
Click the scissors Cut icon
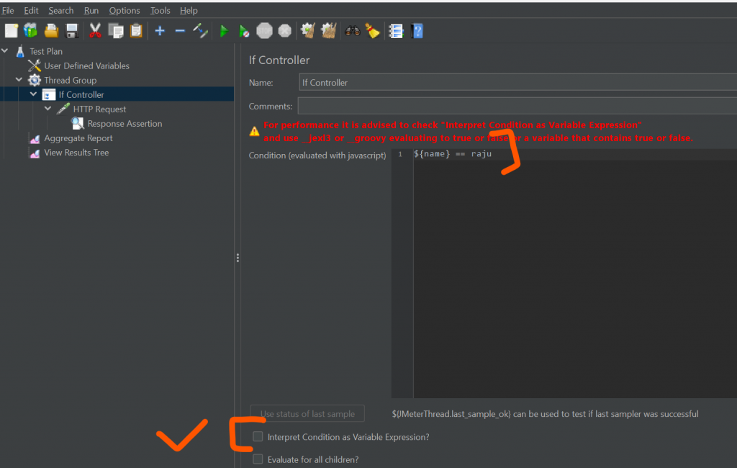click(x=95, y=31)
